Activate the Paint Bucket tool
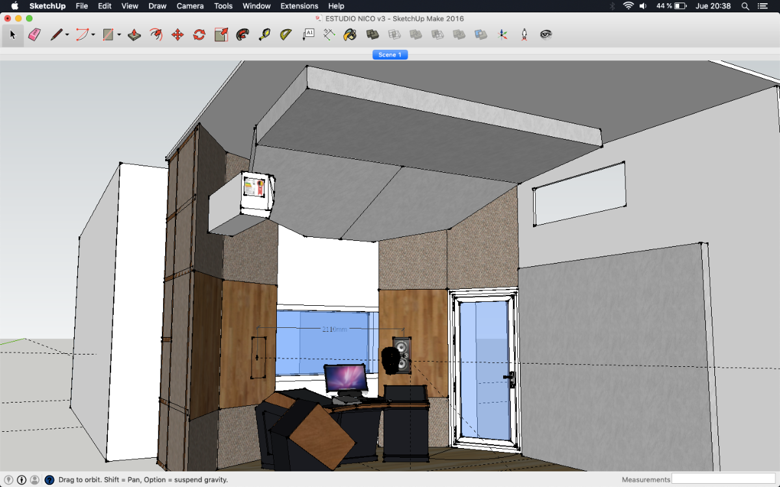This screenshot has height=487, width=780. coord(350,34)
